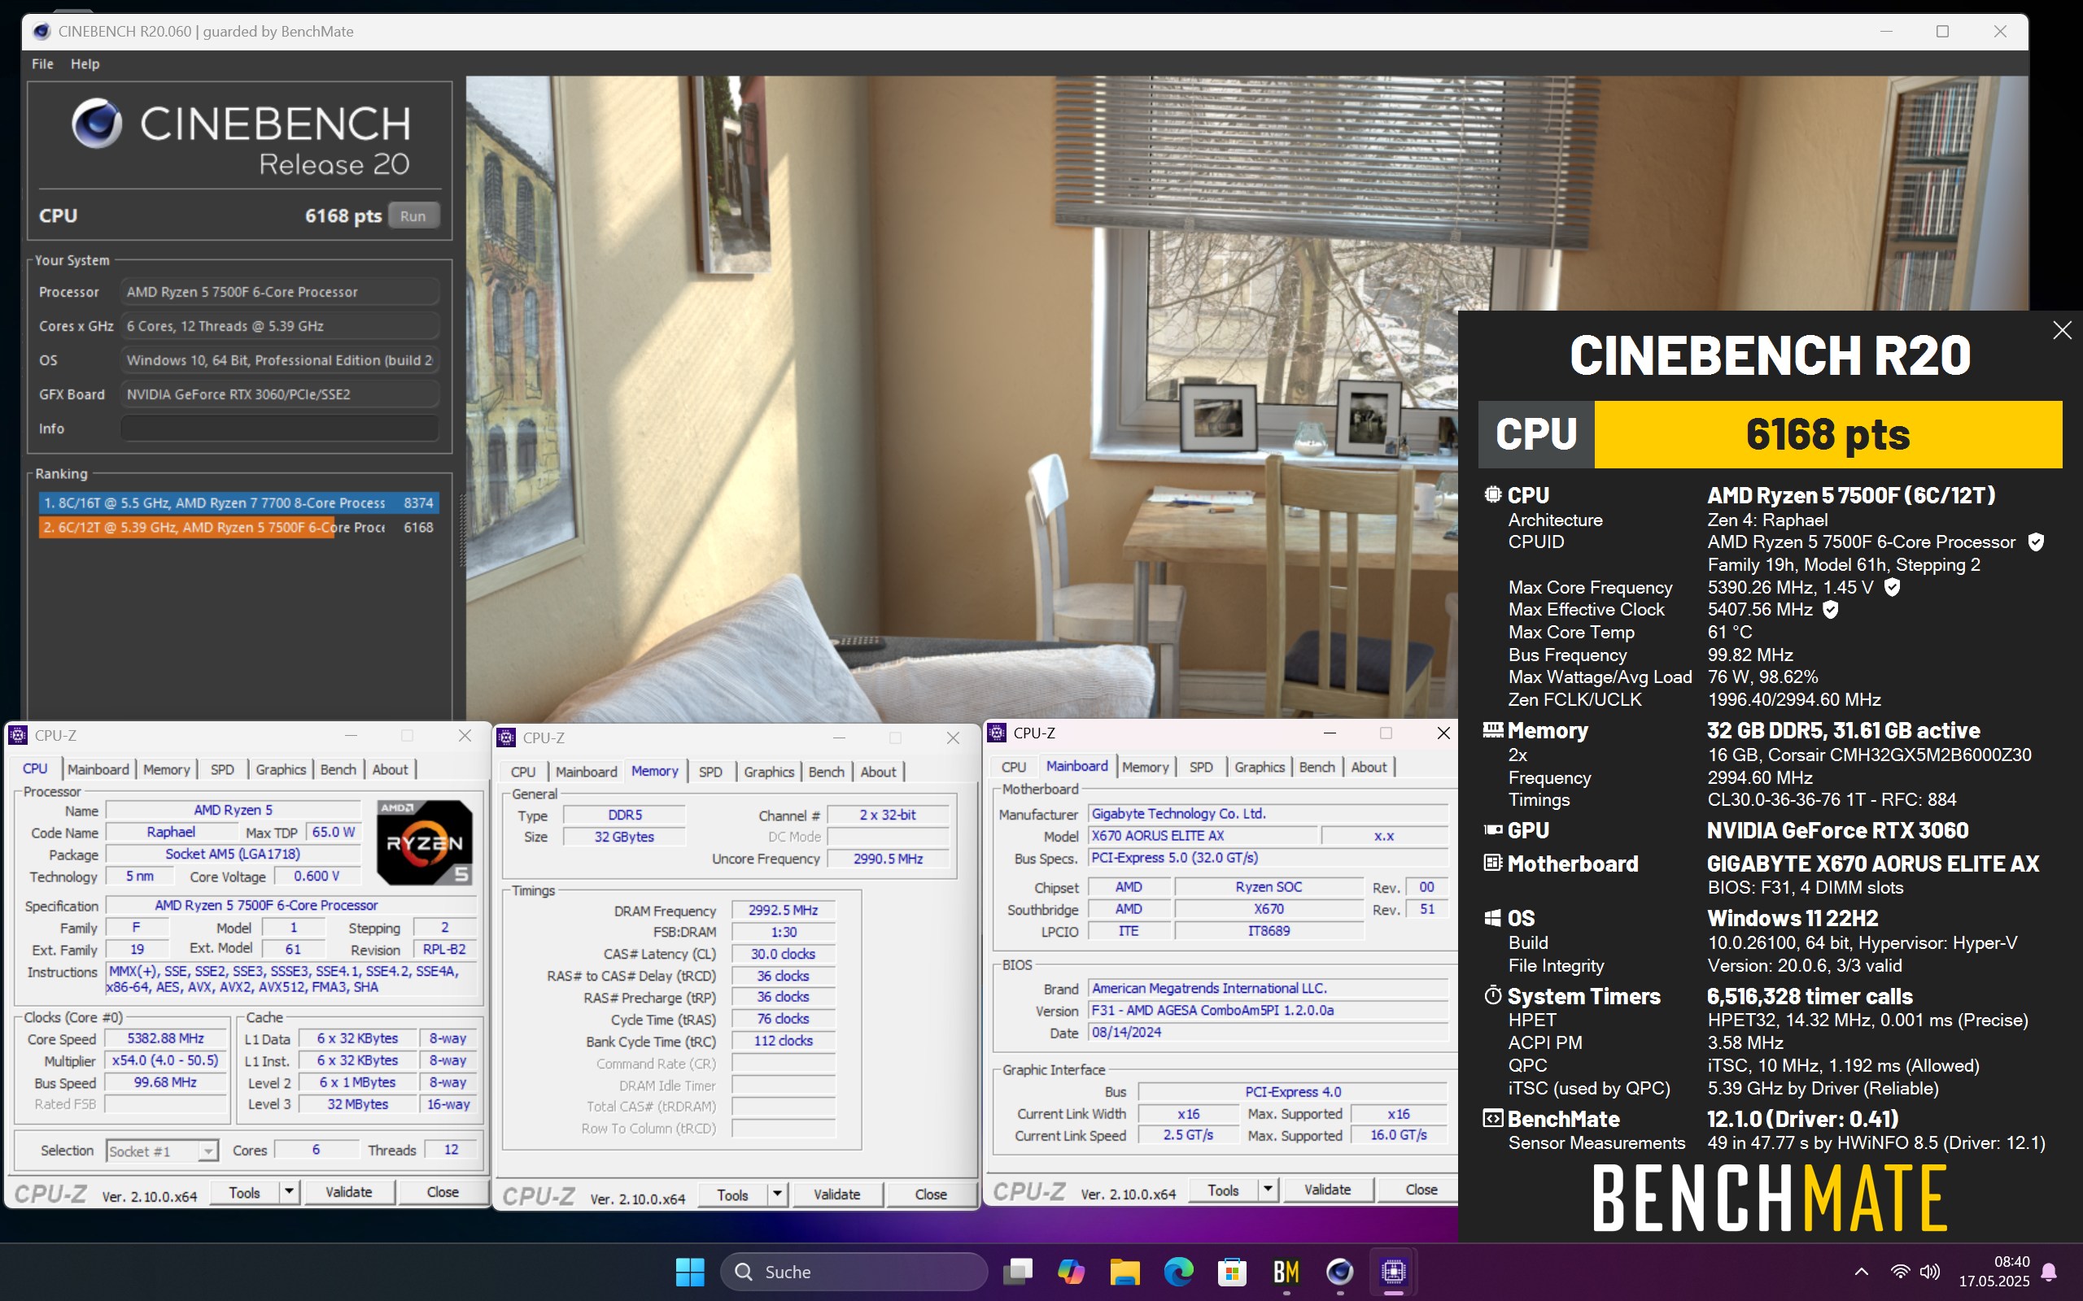The width and height of the screenshot is (2083, 1301).
Task: Select ranking entry Ryzen 7 7700 8374
Action: point(238,503)
